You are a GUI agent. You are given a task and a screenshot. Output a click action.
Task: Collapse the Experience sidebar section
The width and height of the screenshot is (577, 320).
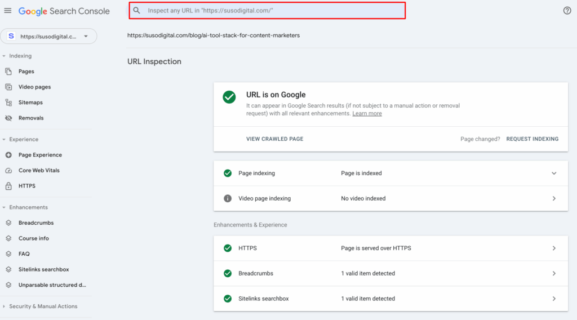4,139
